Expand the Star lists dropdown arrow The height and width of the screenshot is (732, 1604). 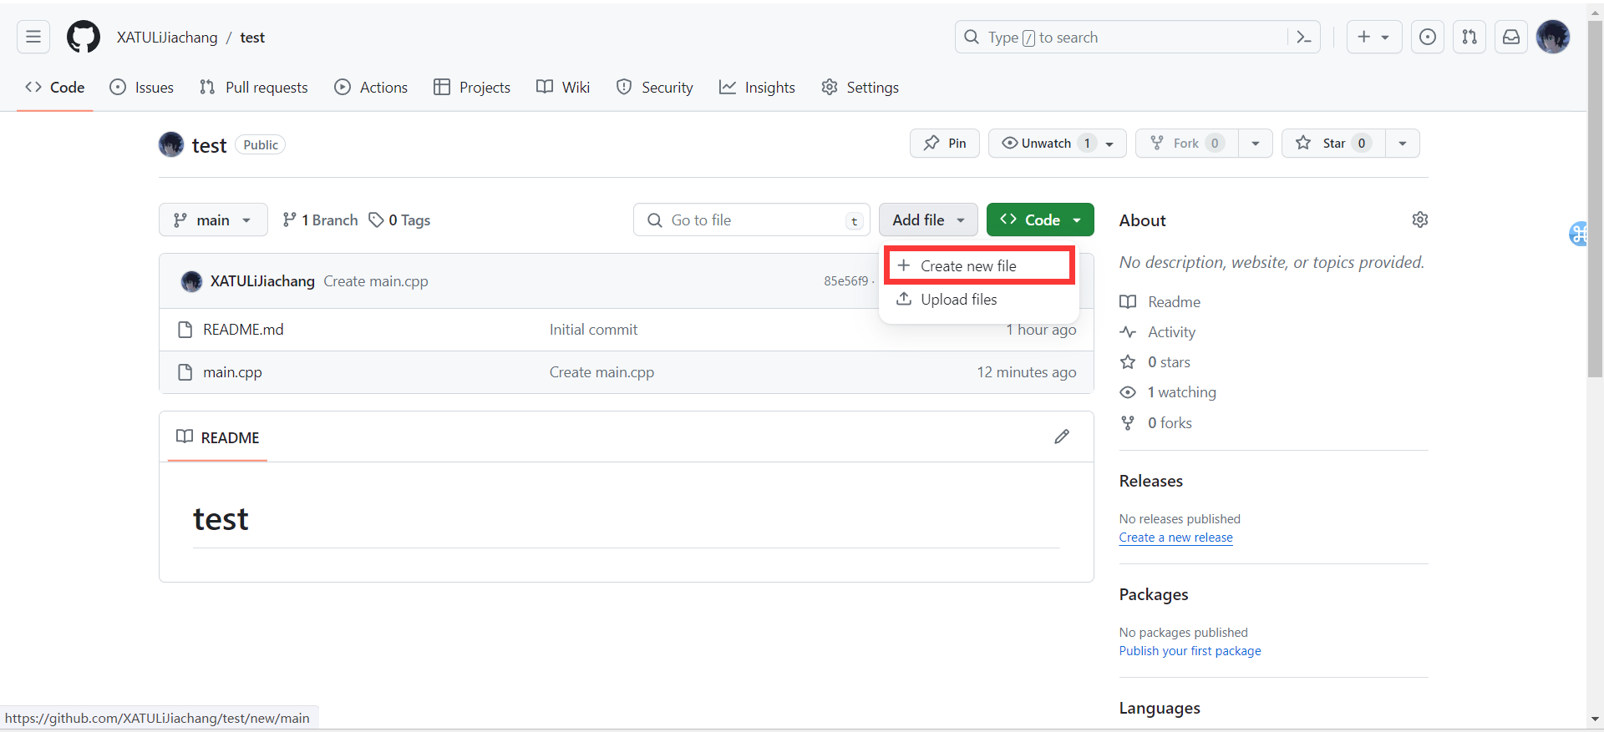coord(1402,143)
